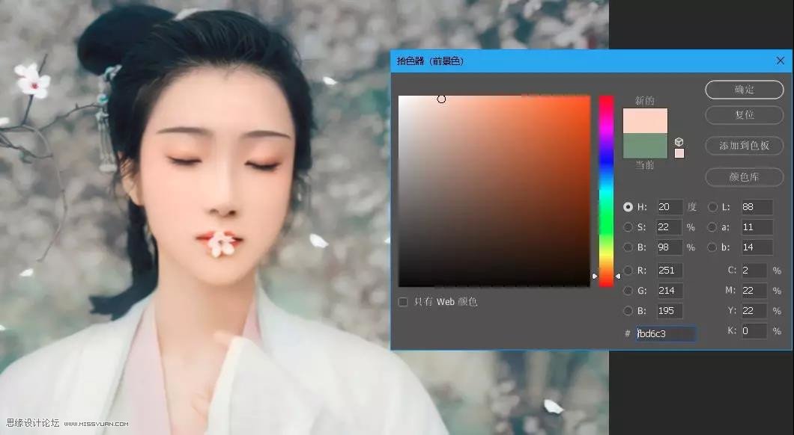Select the R (red) radio button
The width and height of the screenshot is (794, 435).
pos(629,270)
